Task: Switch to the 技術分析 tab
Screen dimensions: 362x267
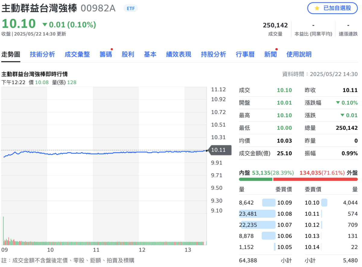Action: tap(42, 54)
